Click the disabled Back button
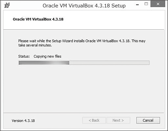168x131 pixels. tap(94, 120)
